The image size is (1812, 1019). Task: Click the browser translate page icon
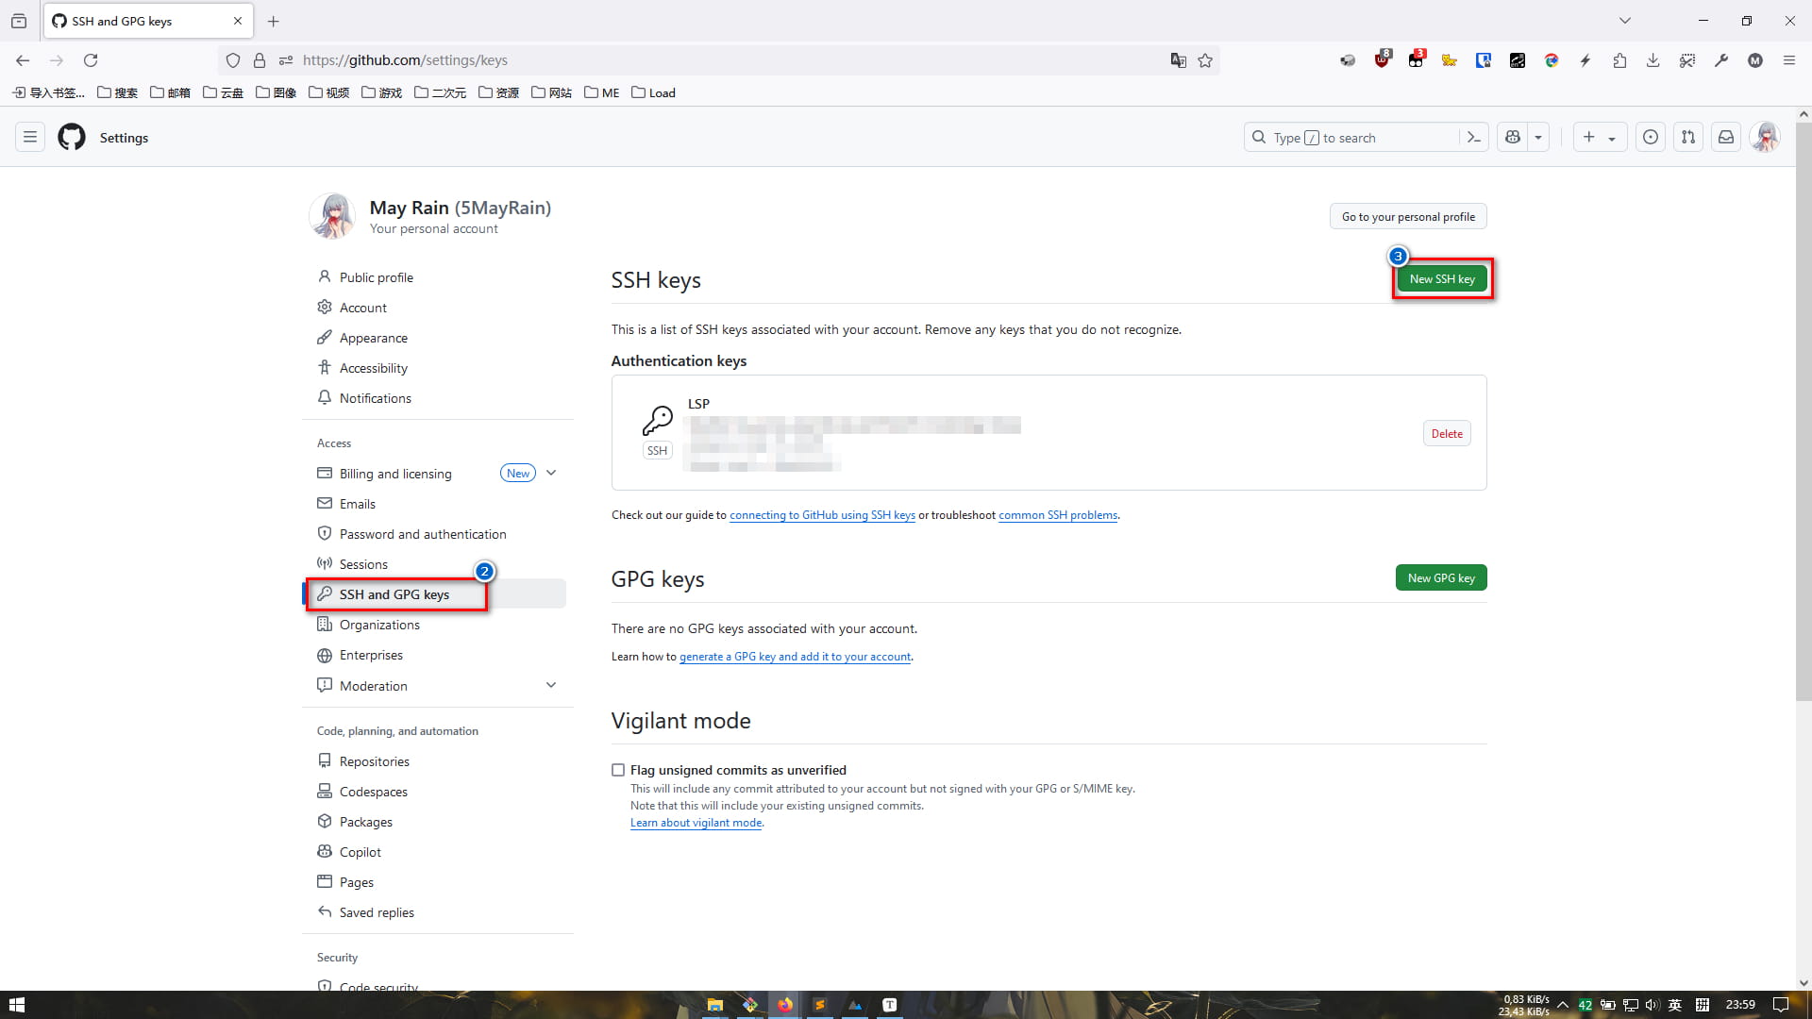tap(1178, 60)
